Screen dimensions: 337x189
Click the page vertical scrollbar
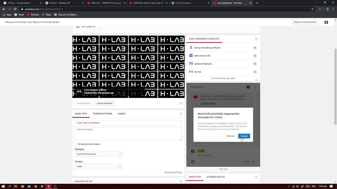coord(335,87)
